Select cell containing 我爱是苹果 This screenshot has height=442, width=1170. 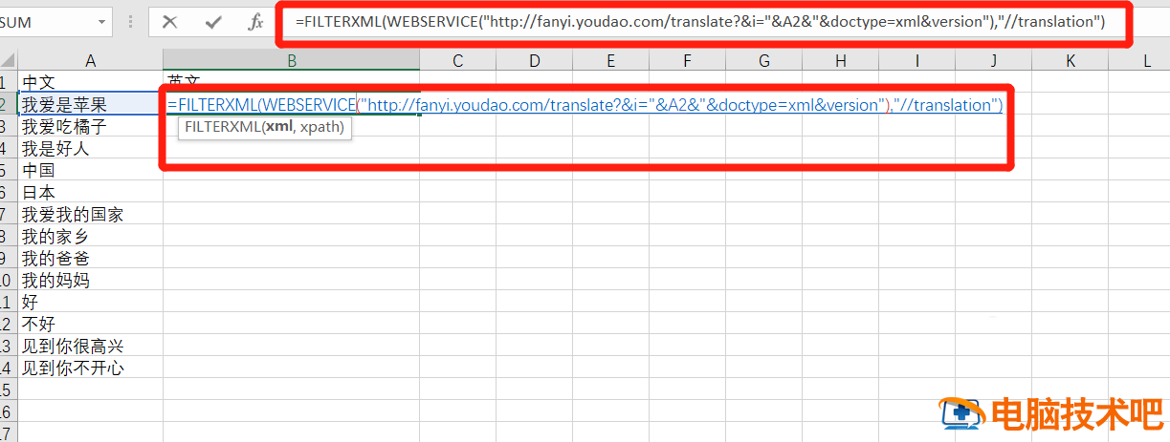(x=91, y=105)
